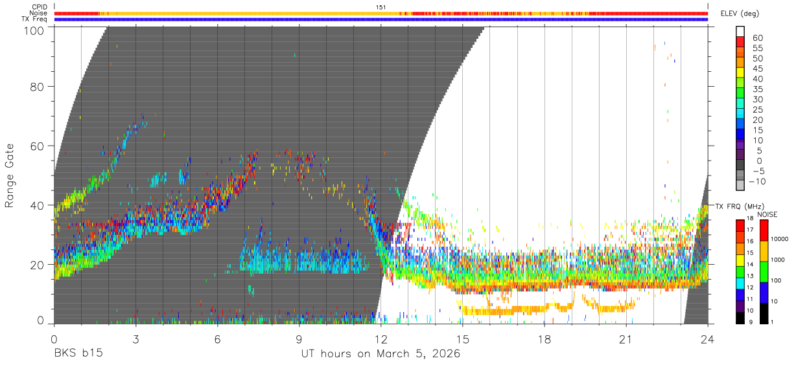
Task: Click the '21' tick on the UT hours axis
Action: pyautogui.click(x=626, y=338)
